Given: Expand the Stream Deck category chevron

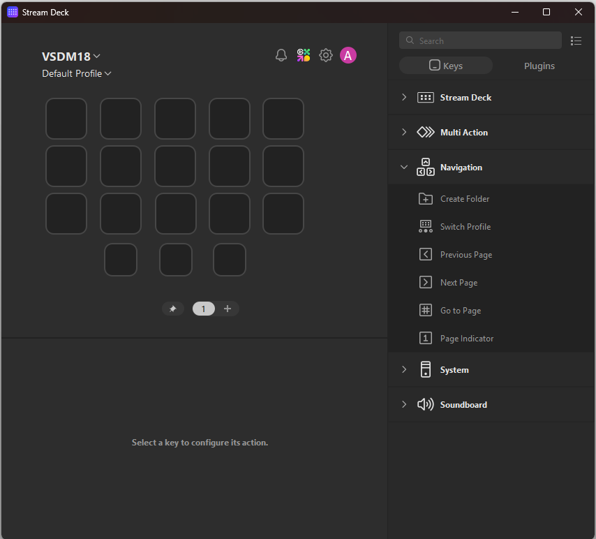Looking at the screenshot, I should [x=404, y=97].
